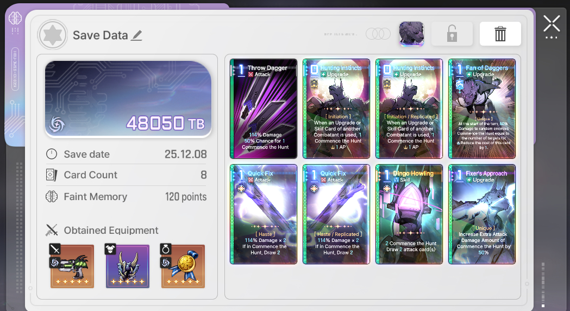The height and width of the screenshot is (311, 570).
Task: Click the pencil edit icon beside Save Data
Action: [x=137, y=35]
